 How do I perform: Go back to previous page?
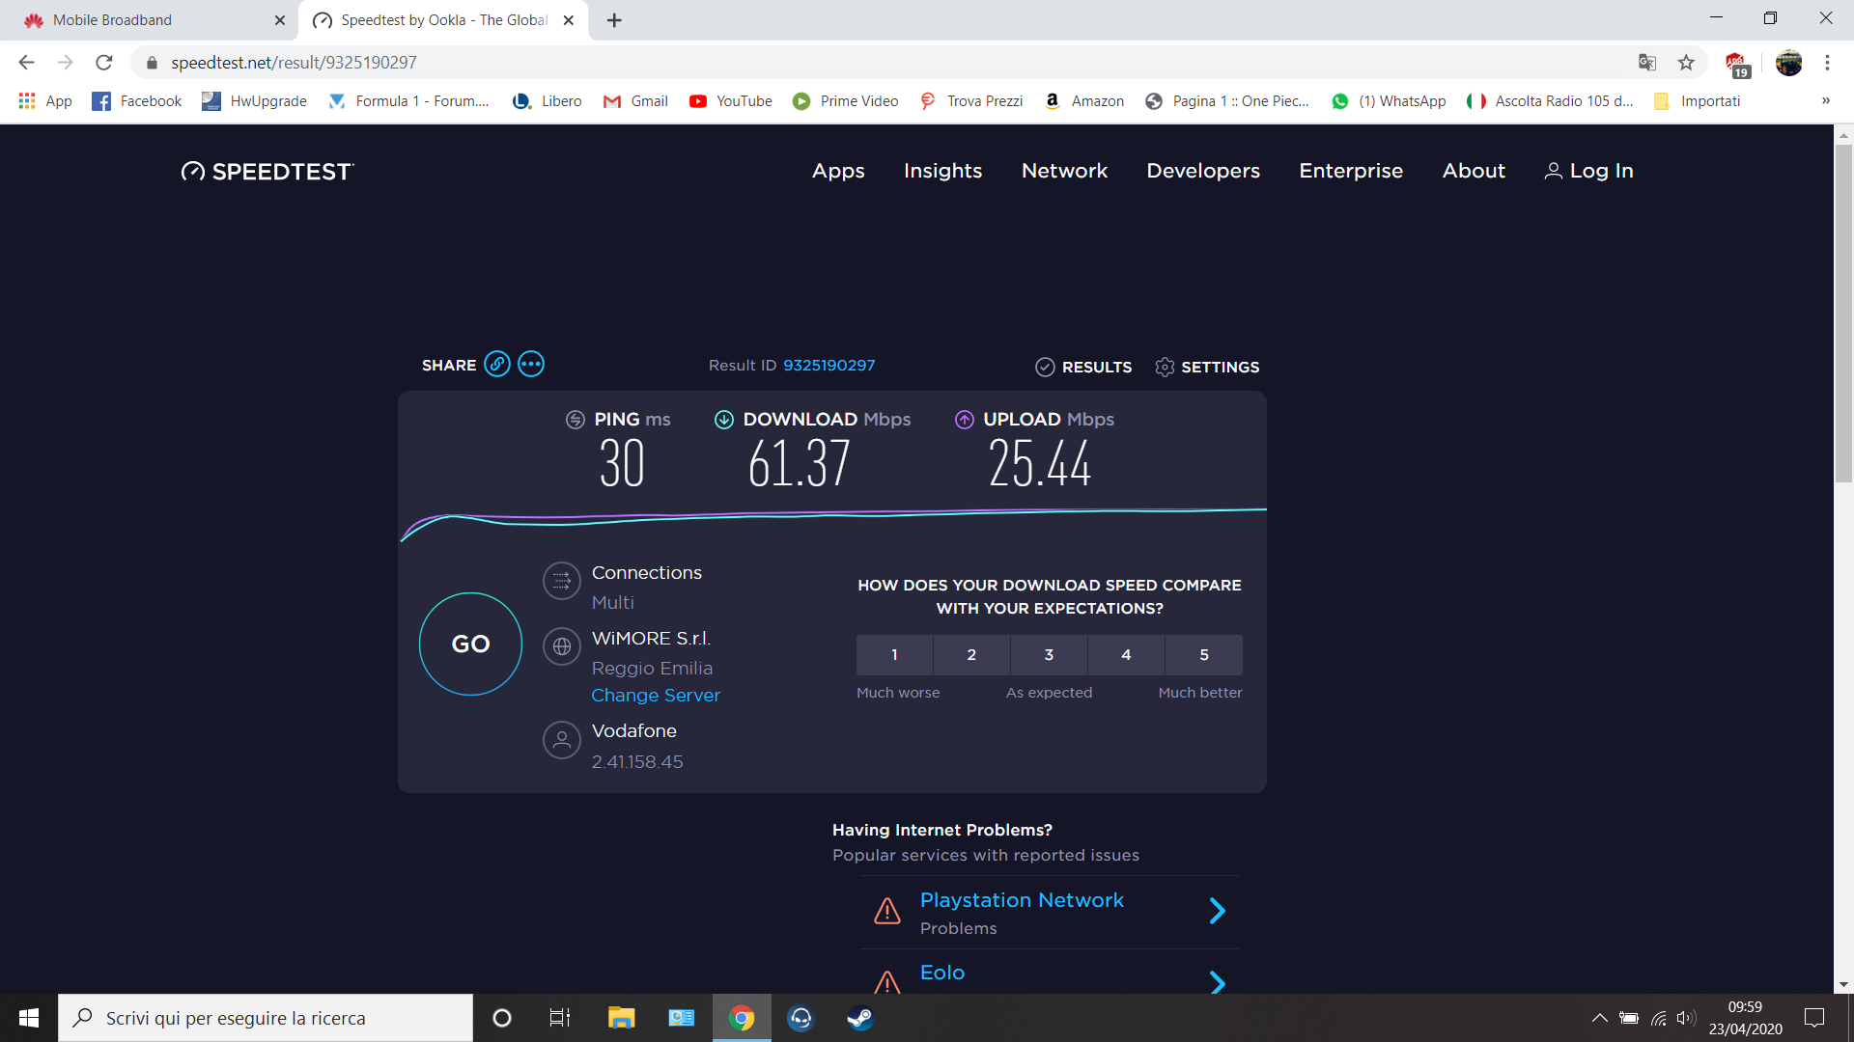[27, 63]
